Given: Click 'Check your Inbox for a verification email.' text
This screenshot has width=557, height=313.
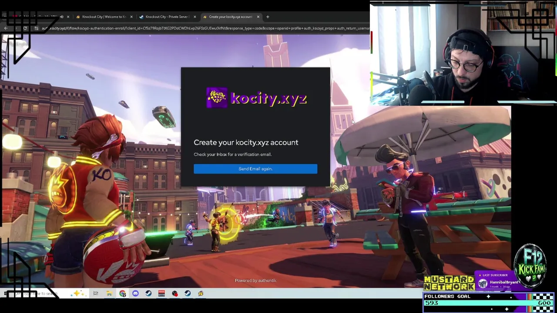Looking at the screenshot, I should [233, 154].
